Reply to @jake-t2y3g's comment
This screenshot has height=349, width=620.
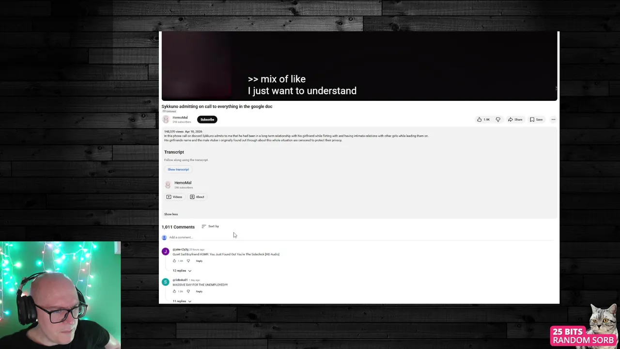[199, 261]
